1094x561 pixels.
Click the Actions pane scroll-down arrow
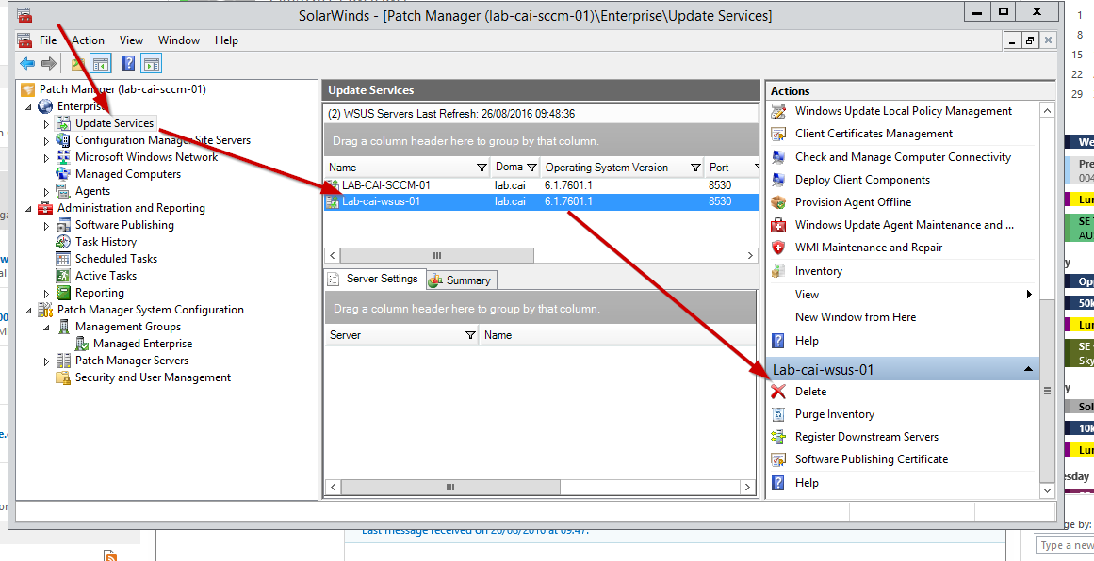pyautogui.click(x=1047, y=490)
